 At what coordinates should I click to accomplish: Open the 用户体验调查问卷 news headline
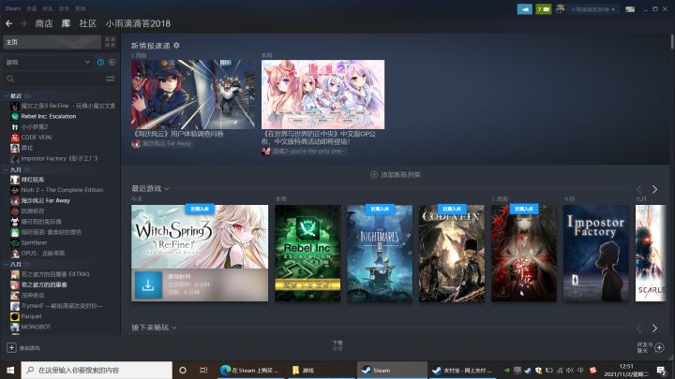pyautogui.click(x=177, y=134)
